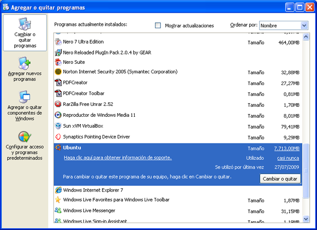
Task: Open Agregar o quitar componentes de Windows
Action: click(x=25, y=105)
